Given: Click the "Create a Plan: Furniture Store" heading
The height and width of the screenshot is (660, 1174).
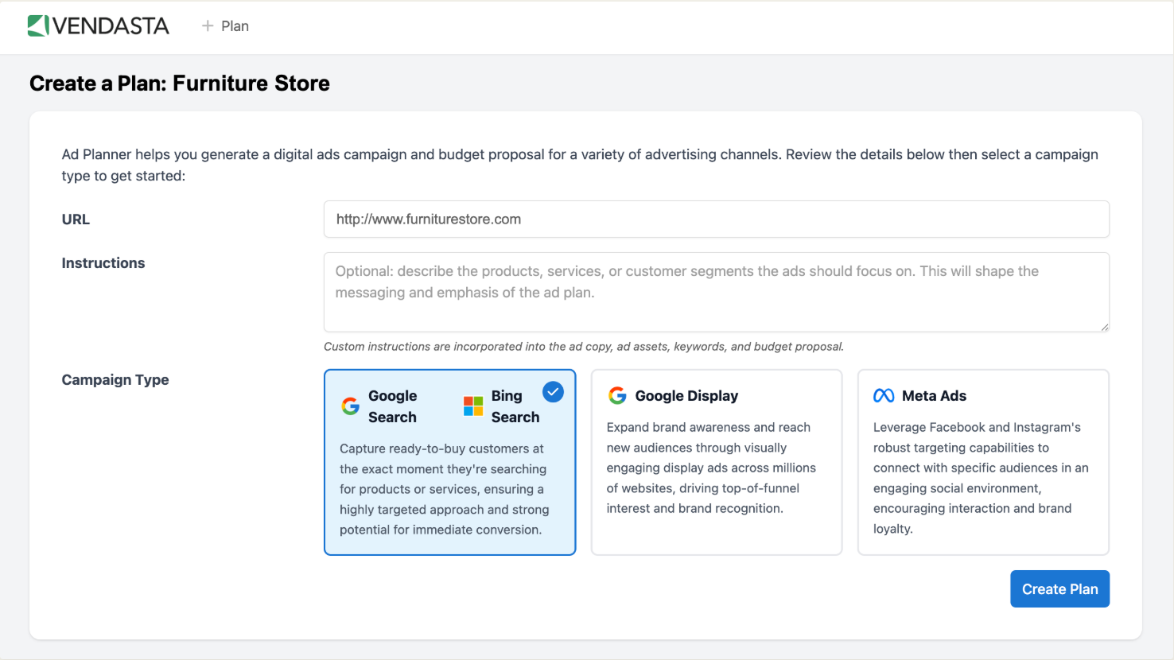Looking at the screenshot, I should [x=180, y=83].
